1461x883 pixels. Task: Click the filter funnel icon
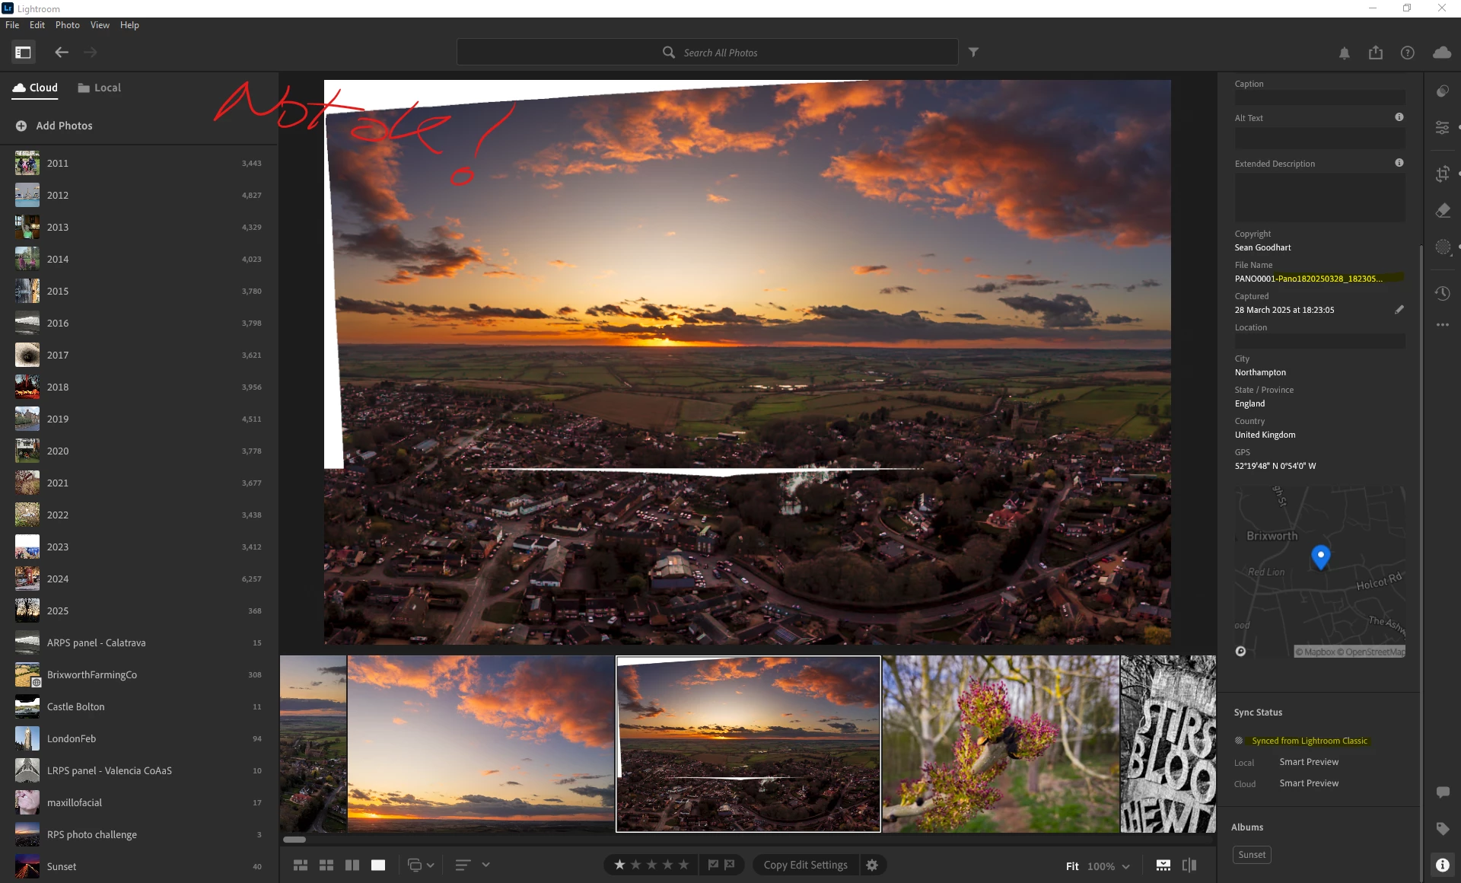pos(973,53)
